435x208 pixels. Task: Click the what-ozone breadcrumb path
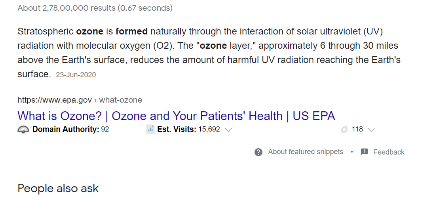pos(120,100)
